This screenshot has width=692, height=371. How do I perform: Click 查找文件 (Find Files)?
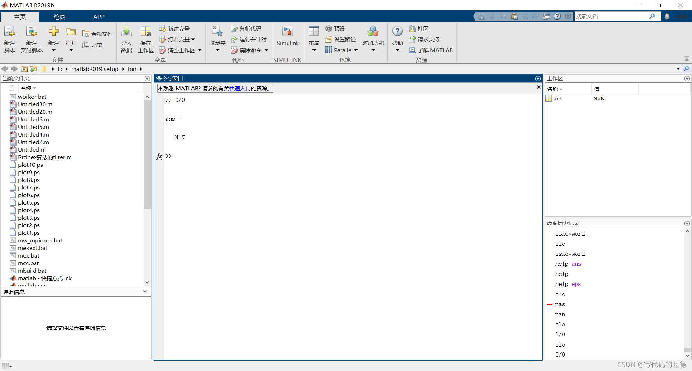point(98,34)
